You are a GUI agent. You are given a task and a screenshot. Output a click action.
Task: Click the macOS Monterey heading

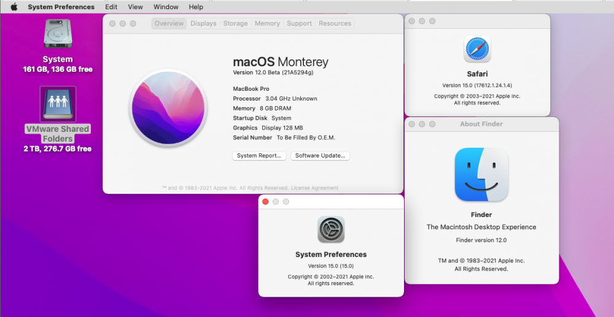tap(281, 62)
